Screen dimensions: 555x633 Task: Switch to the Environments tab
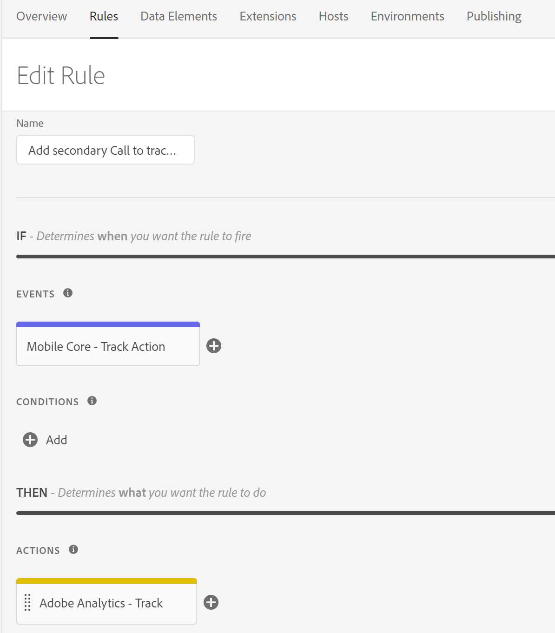407,16
